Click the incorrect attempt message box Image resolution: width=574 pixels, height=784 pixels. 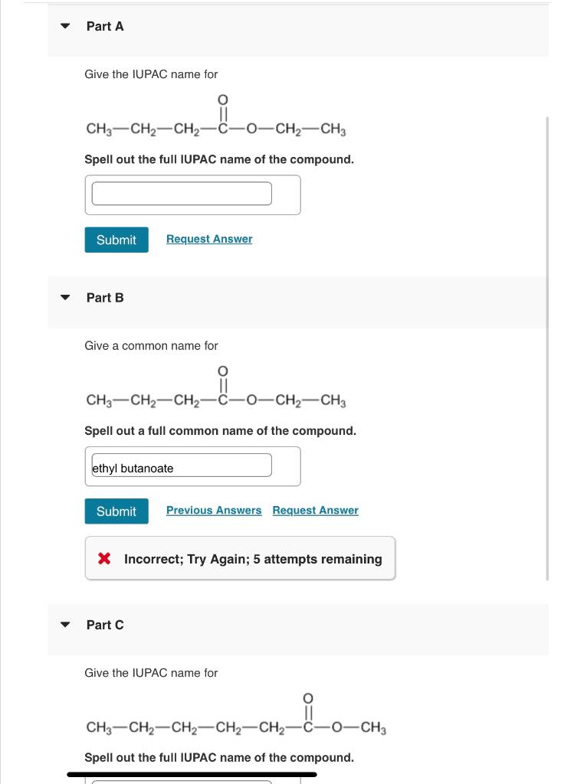coord(240,559)
